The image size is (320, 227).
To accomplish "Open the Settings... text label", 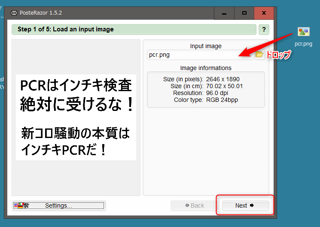I will coord(58,206).
